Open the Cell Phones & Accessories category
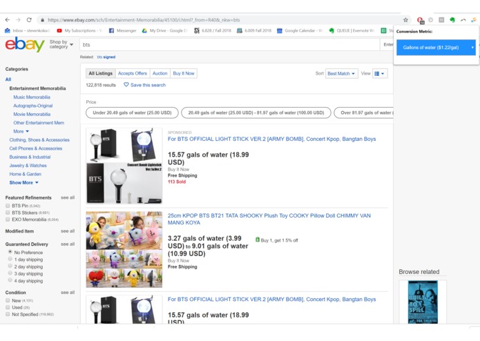Image resolution: width=480 pixels, height=341 pixels. (36, 148)
